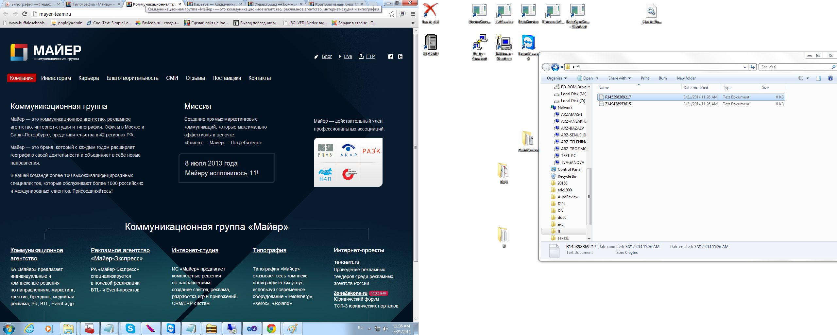Open the Контакты site menu item
Viewport: 837px width, 335px height.
(260, 78)
